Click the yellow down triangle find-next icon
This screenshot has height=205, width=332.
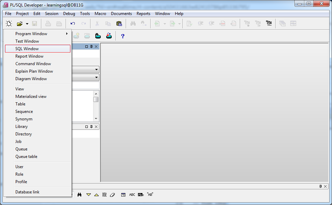(89, 195)
